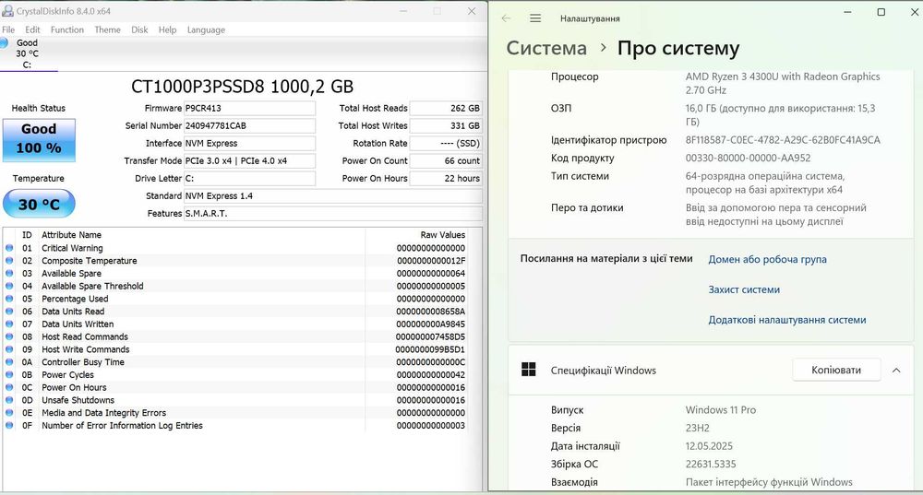
Task: Select raw value 0000000099B5D1
Action: pos(430,349)
